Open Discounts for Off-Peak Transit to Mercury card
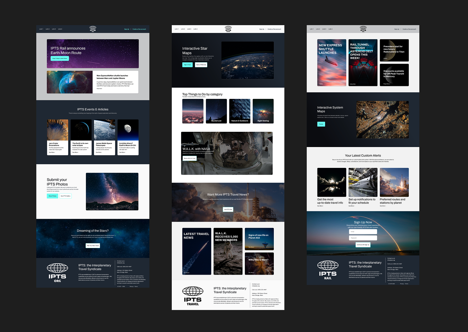Viewport: 468px width, 332px height. (394, 75)
